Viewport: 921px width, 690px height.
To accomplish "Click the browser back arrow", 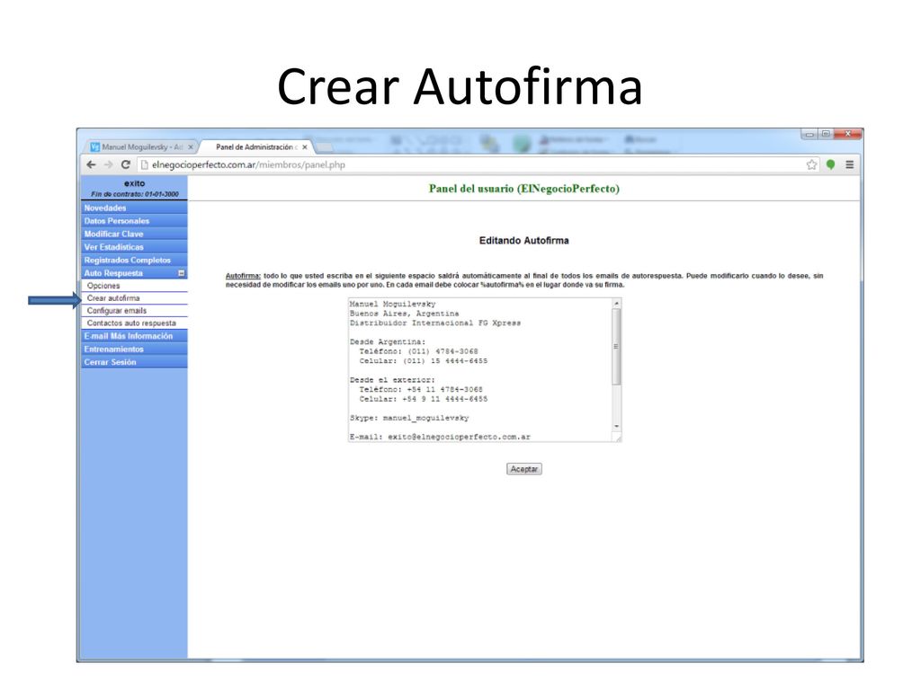I will tap(91, 165).
